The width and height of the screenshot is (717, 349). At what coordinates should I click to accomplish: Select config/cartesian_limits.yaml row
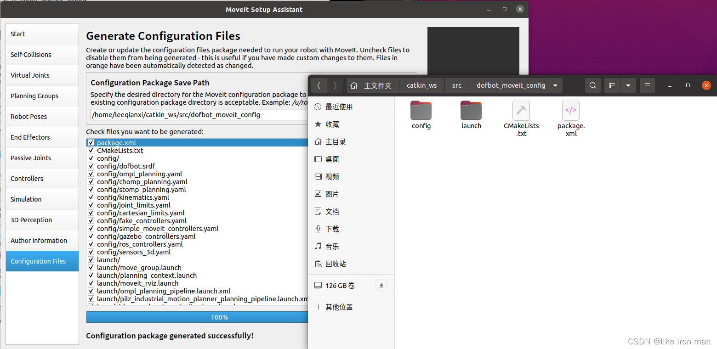coord(197,213)
